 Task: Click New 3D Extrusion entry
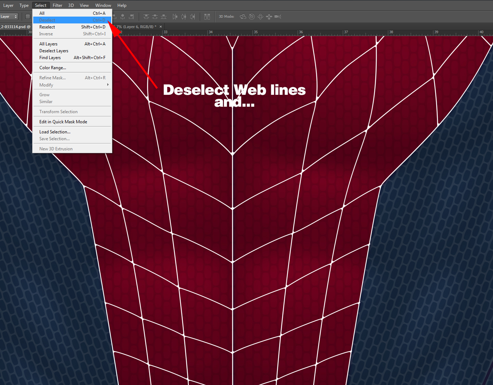(x=72, y=149)
